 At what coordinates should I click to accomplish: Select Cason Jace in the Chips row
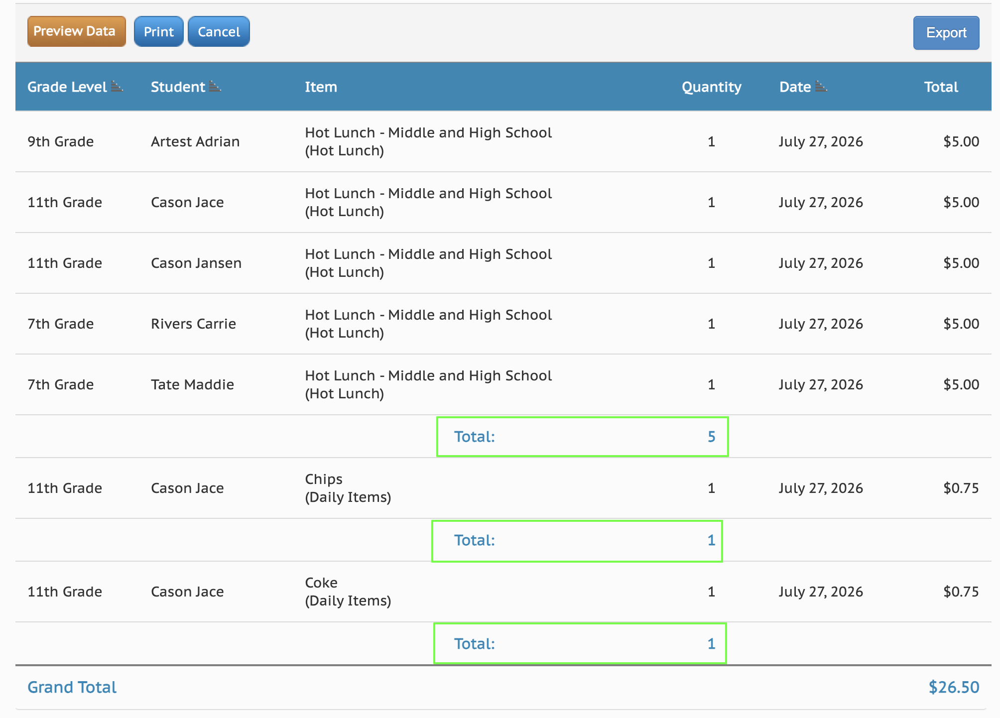point(187,488)
